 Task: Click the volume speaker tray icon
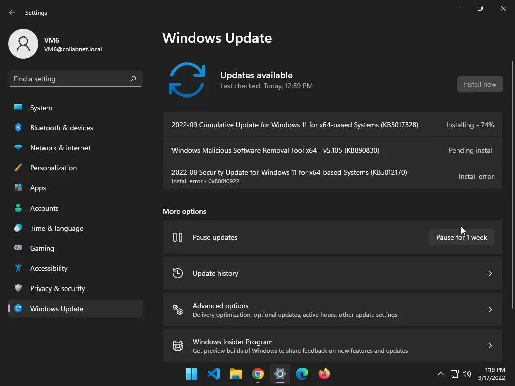pos(466,374)
